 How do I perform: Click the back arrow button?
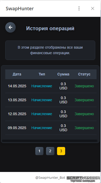(x=10, y=27)
